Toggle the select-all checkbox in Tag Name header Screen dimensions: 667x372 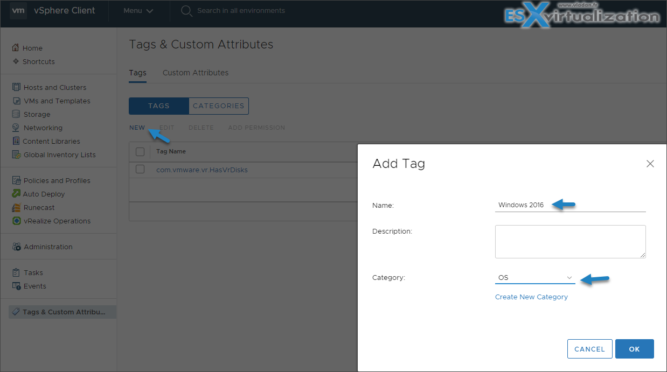(140, 152)
